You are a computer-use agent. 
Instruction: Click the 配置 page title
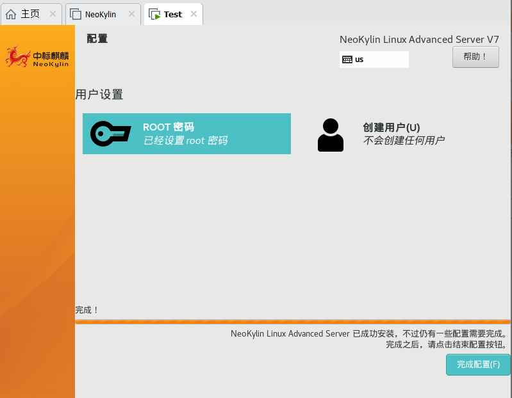[97, 39]
